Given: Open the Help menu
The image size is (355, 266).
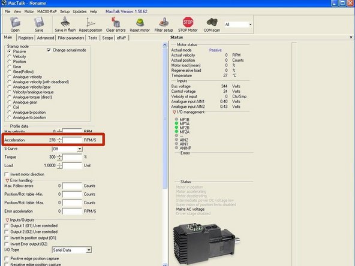Looking at the screenshot, I should [x=94, y=11].
